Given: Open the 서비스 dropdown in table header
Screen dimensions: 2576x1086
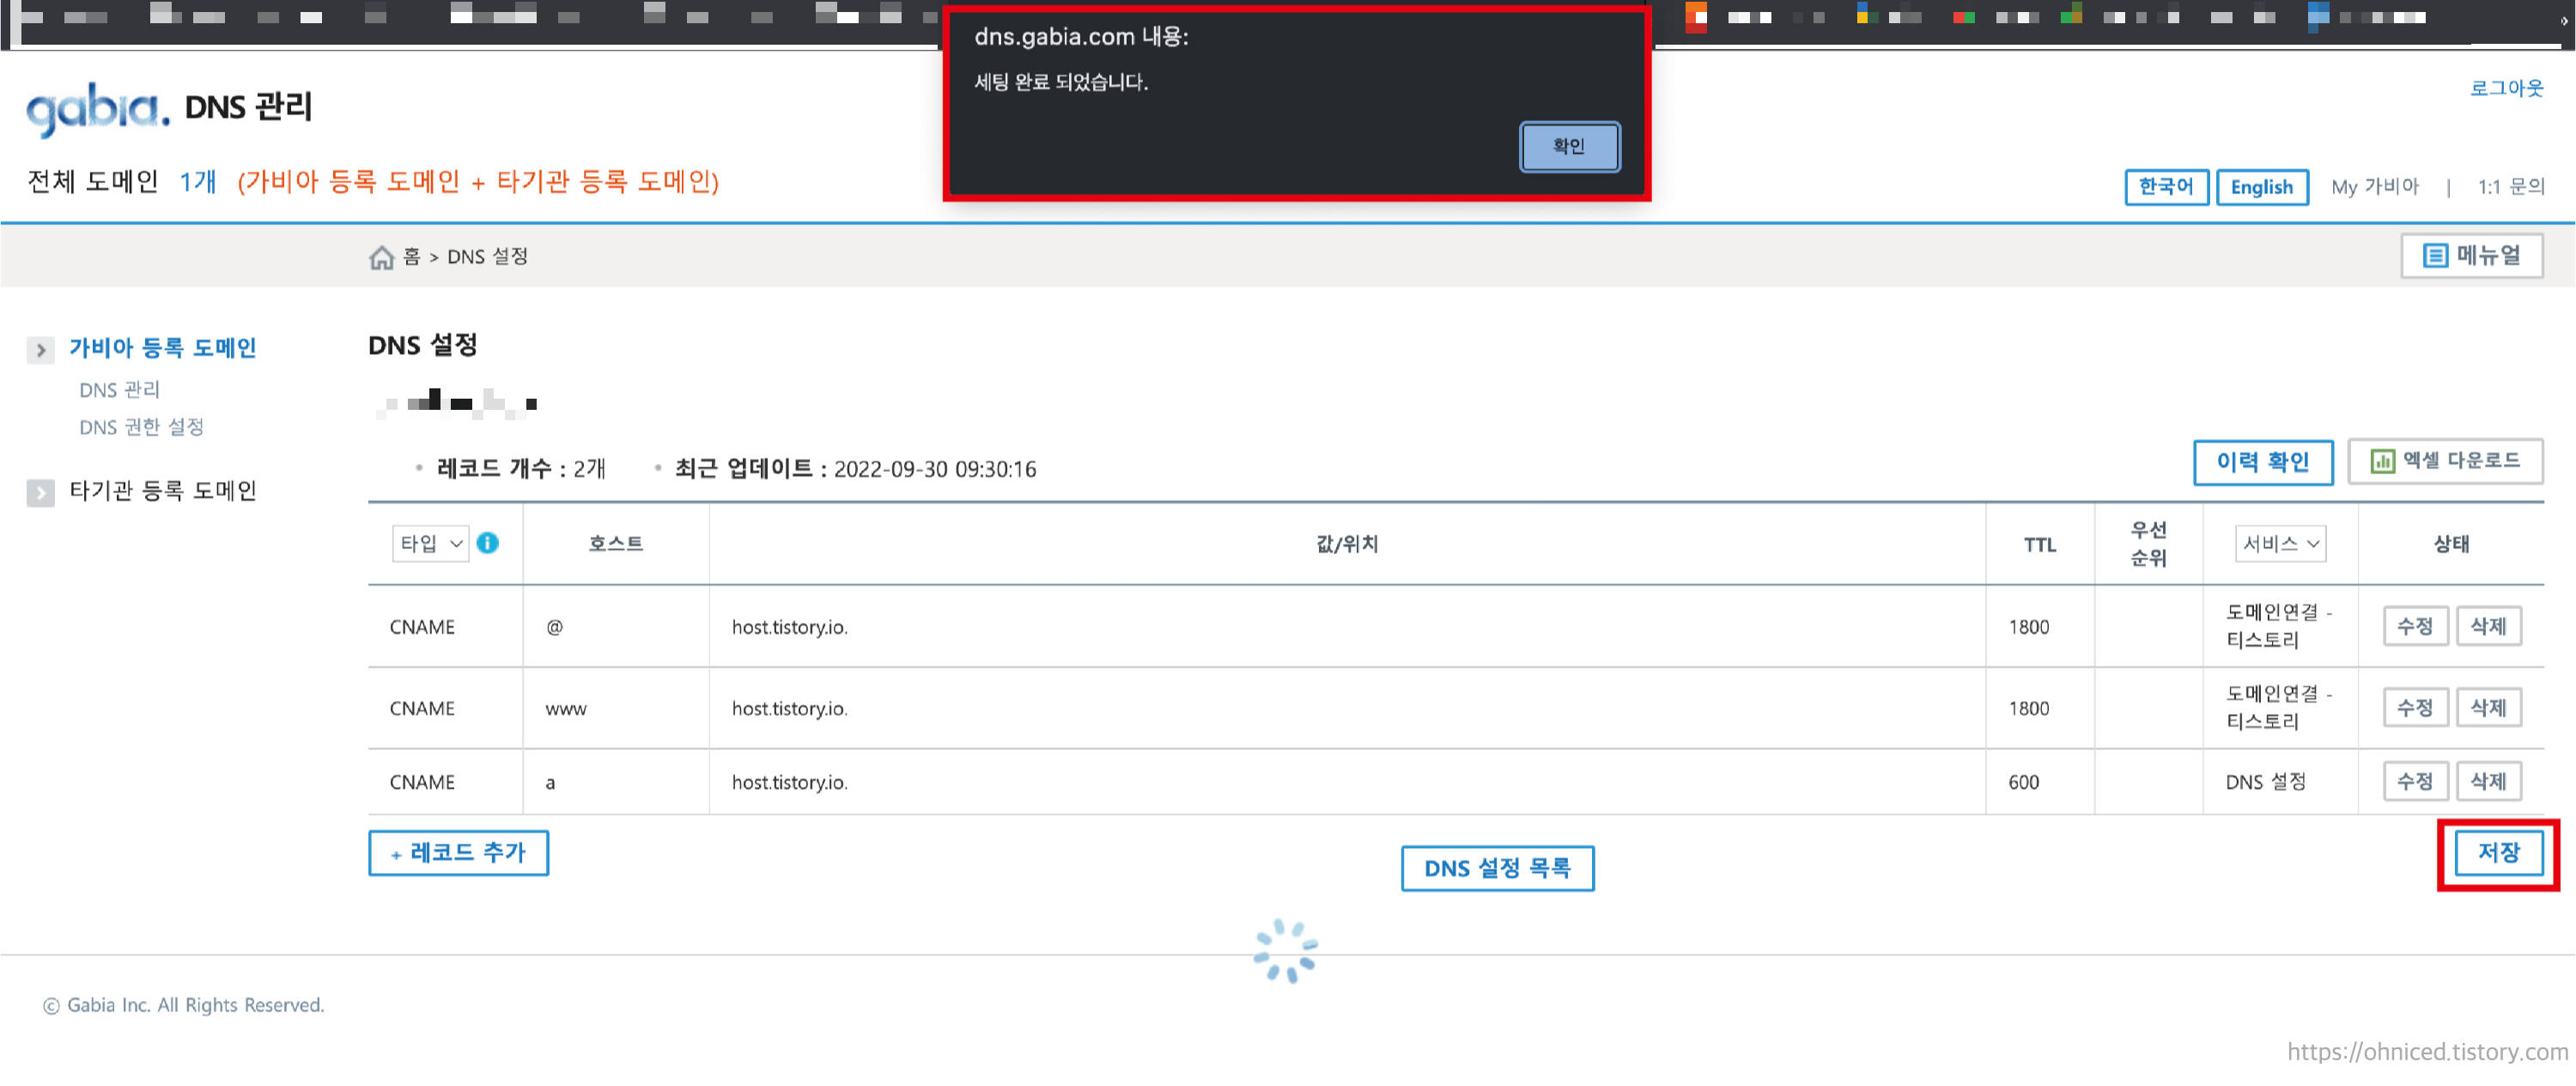Looking at the screenshot, I should (2279, 544).
